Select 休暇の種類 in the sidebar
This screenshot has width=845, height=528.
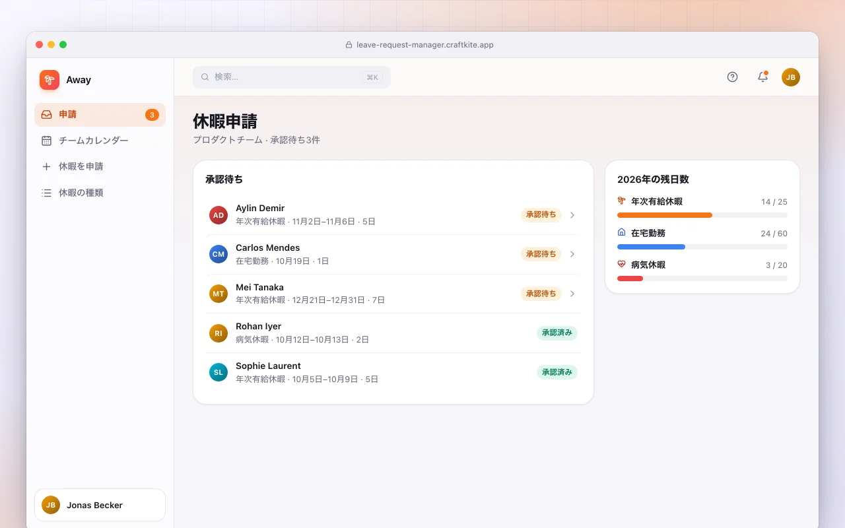coord(100,193)
